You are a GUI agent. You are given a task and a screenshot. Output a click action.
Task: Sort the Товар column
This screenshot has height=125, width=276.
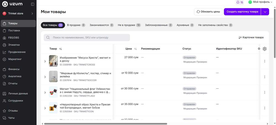60,49
